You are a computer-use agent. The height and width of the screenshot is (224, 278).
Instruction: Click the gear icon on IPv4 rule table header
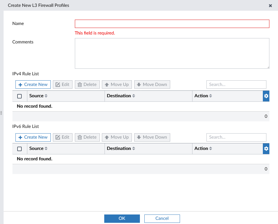pyautogui.click(x=266, y=96)
